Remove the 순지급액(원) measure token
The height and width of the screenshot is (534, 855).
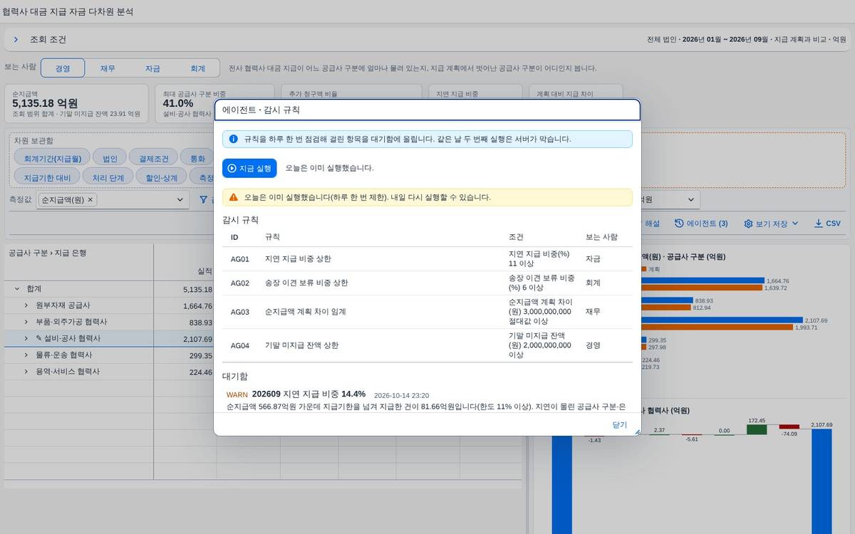90,200
